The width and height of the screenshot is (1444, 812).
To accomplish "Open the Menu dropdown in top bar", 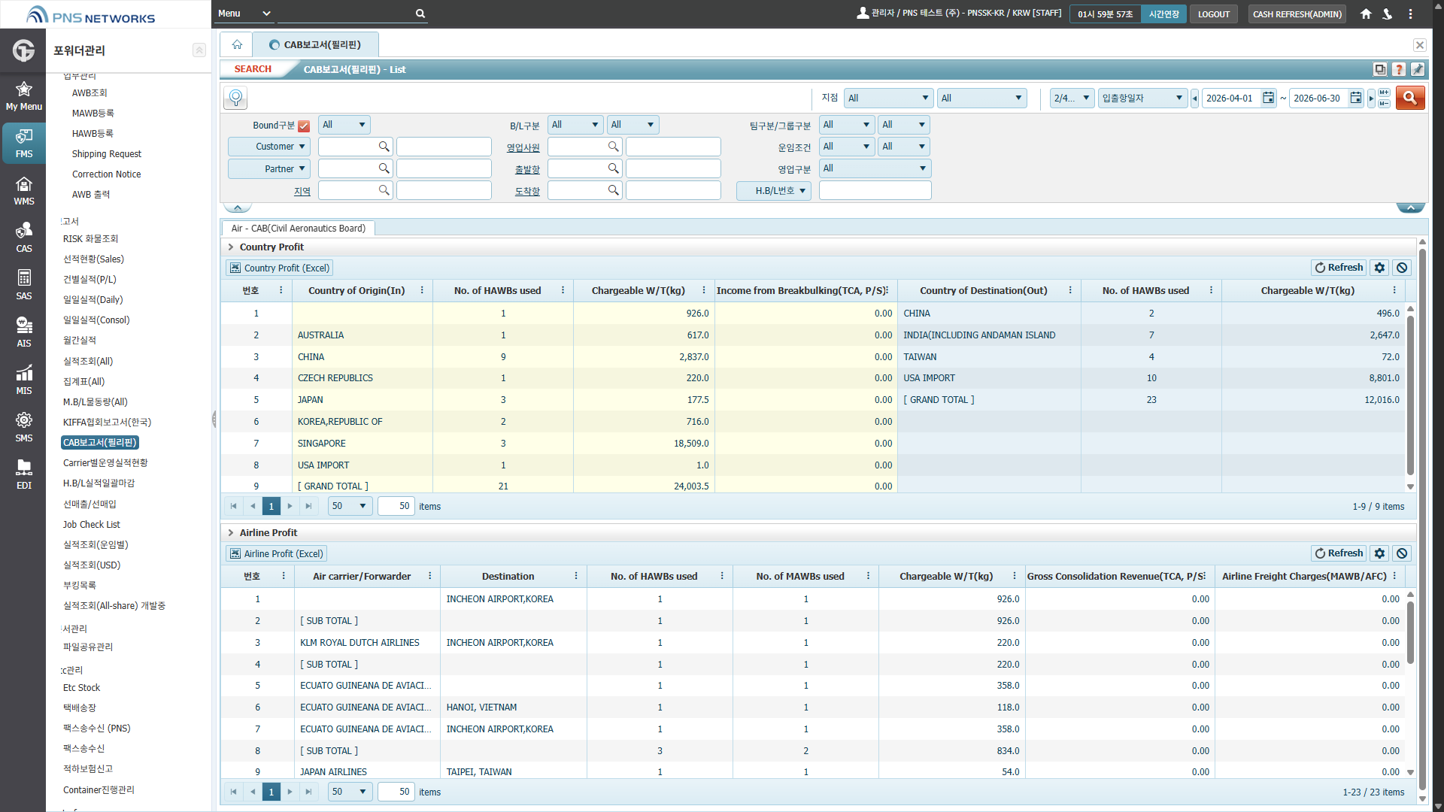I will [x=244, y=14].
